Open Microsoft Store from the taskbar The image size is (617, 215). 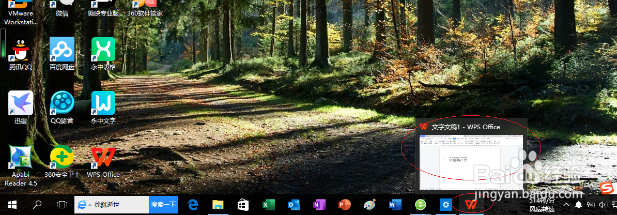tap(243, 205)
